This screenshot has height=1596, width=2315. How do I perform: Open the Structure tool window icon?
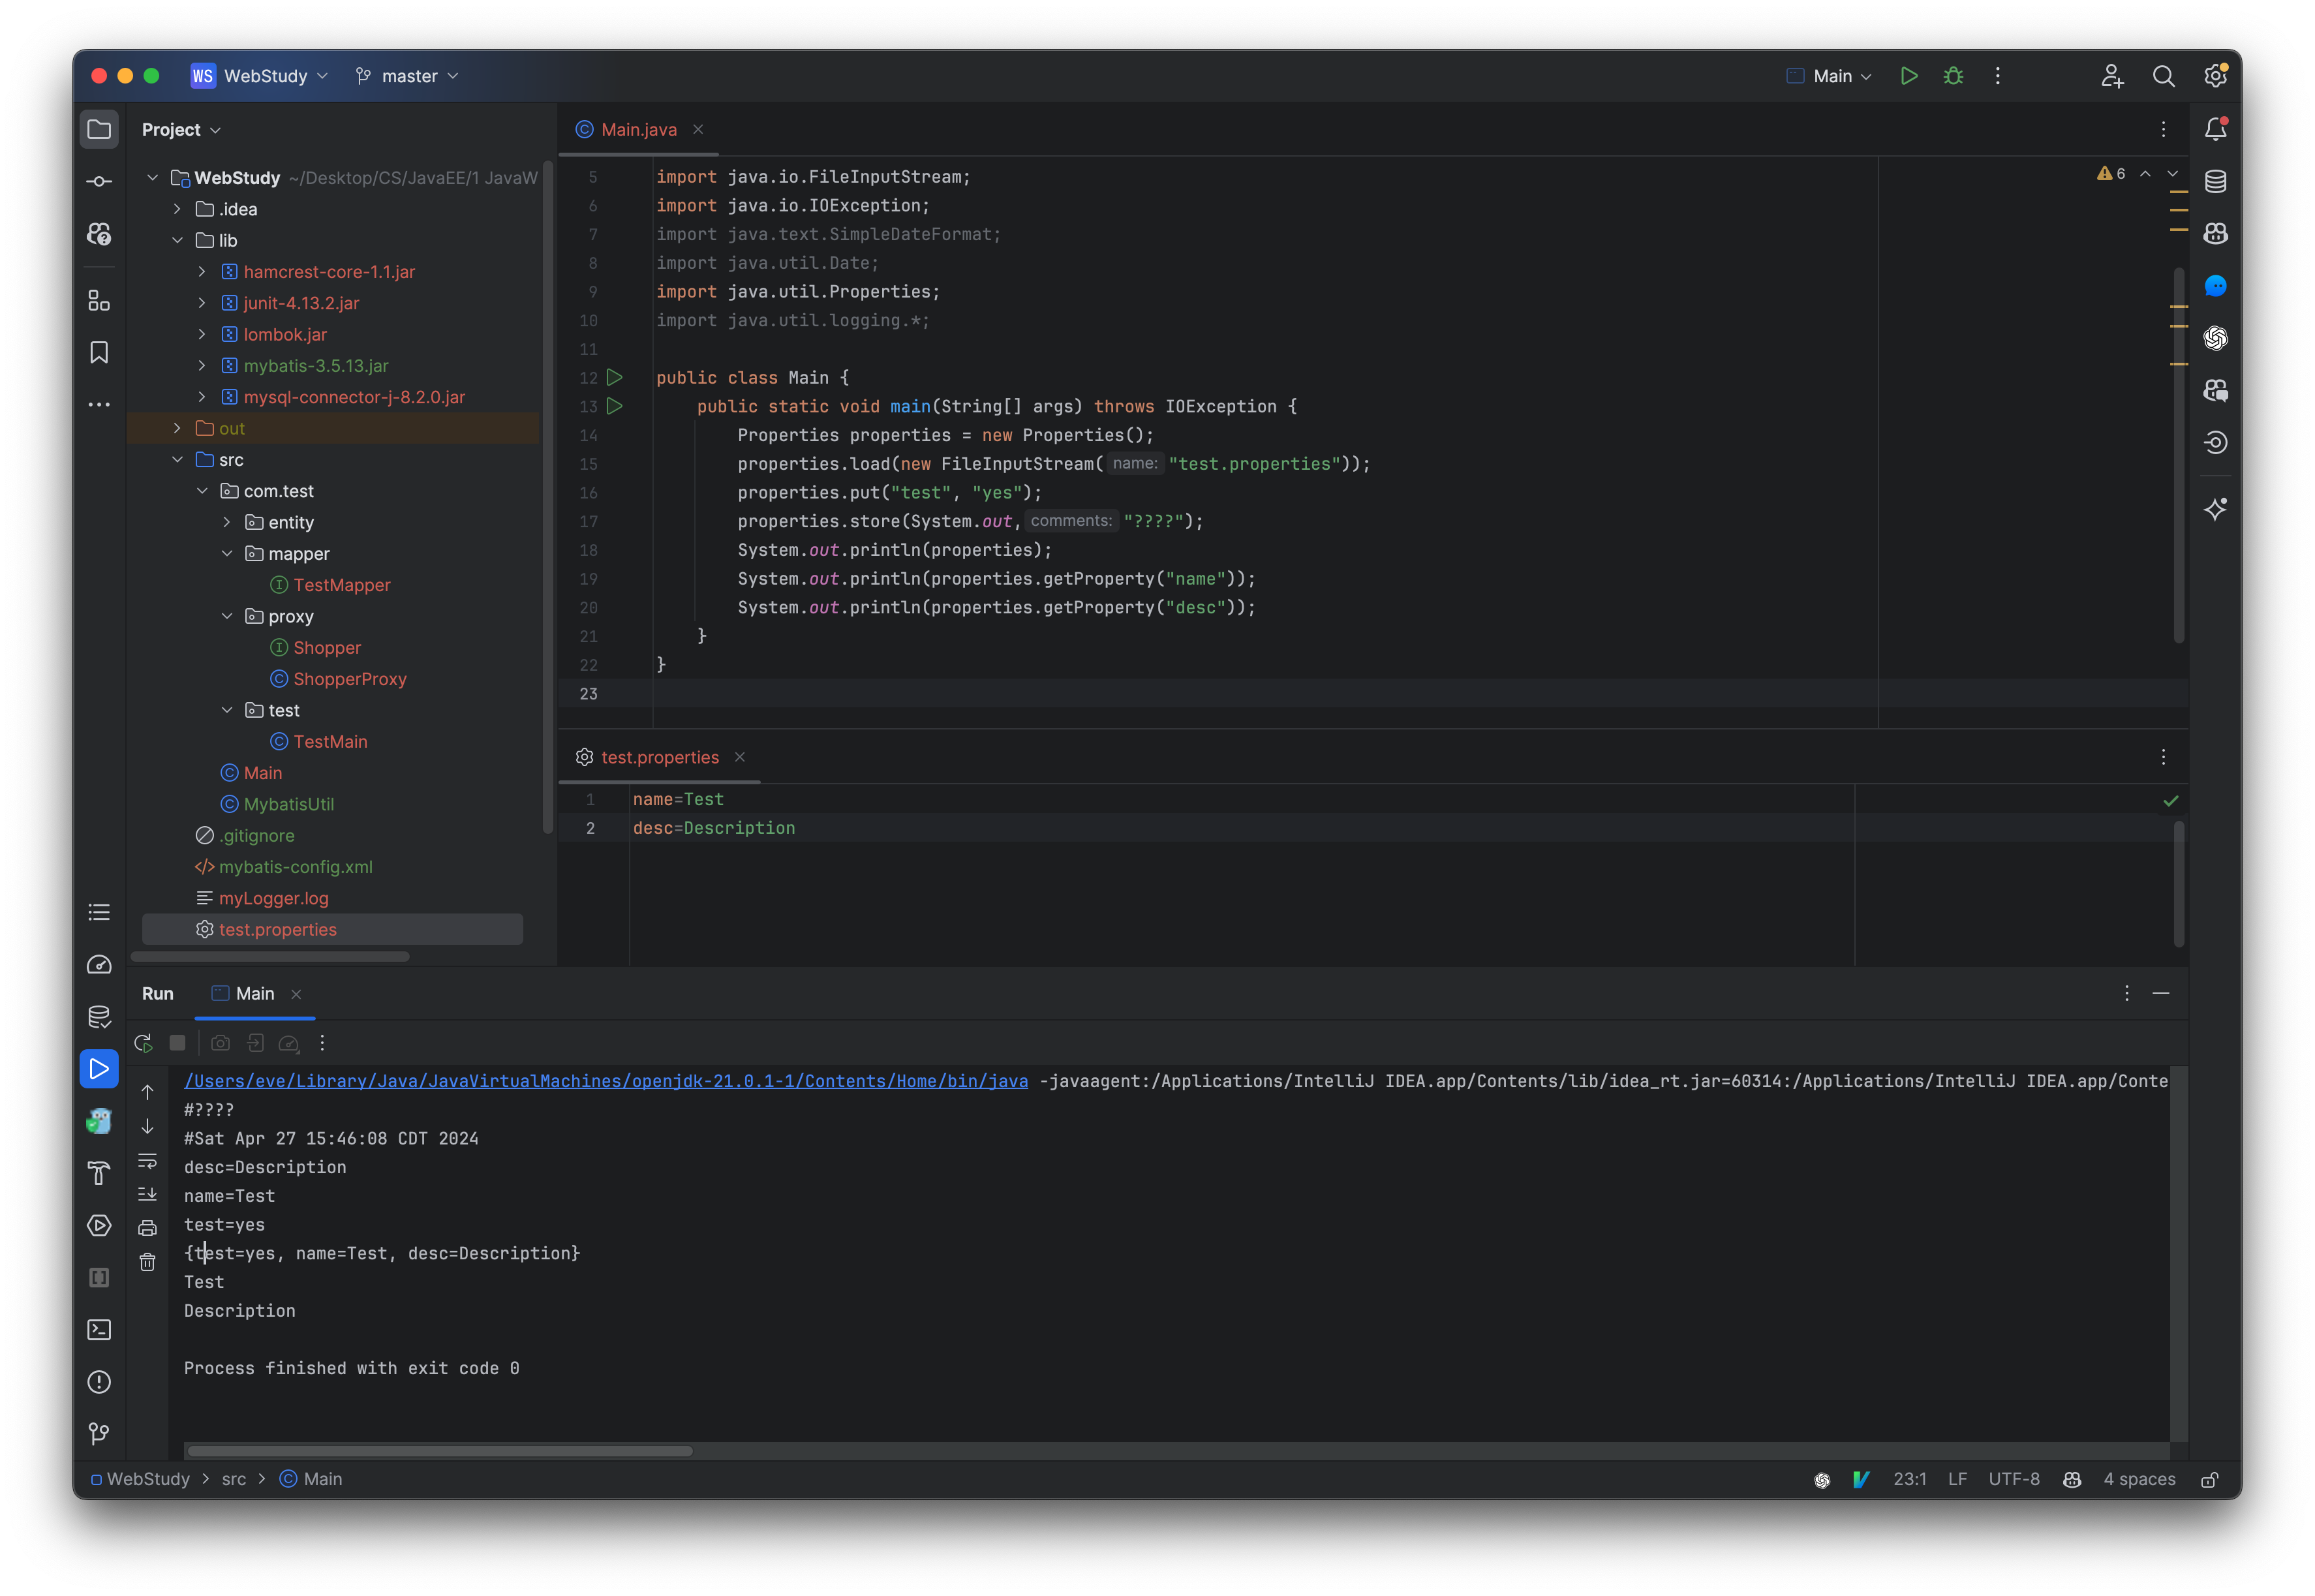pyautogui.click(x=99, y=300)
